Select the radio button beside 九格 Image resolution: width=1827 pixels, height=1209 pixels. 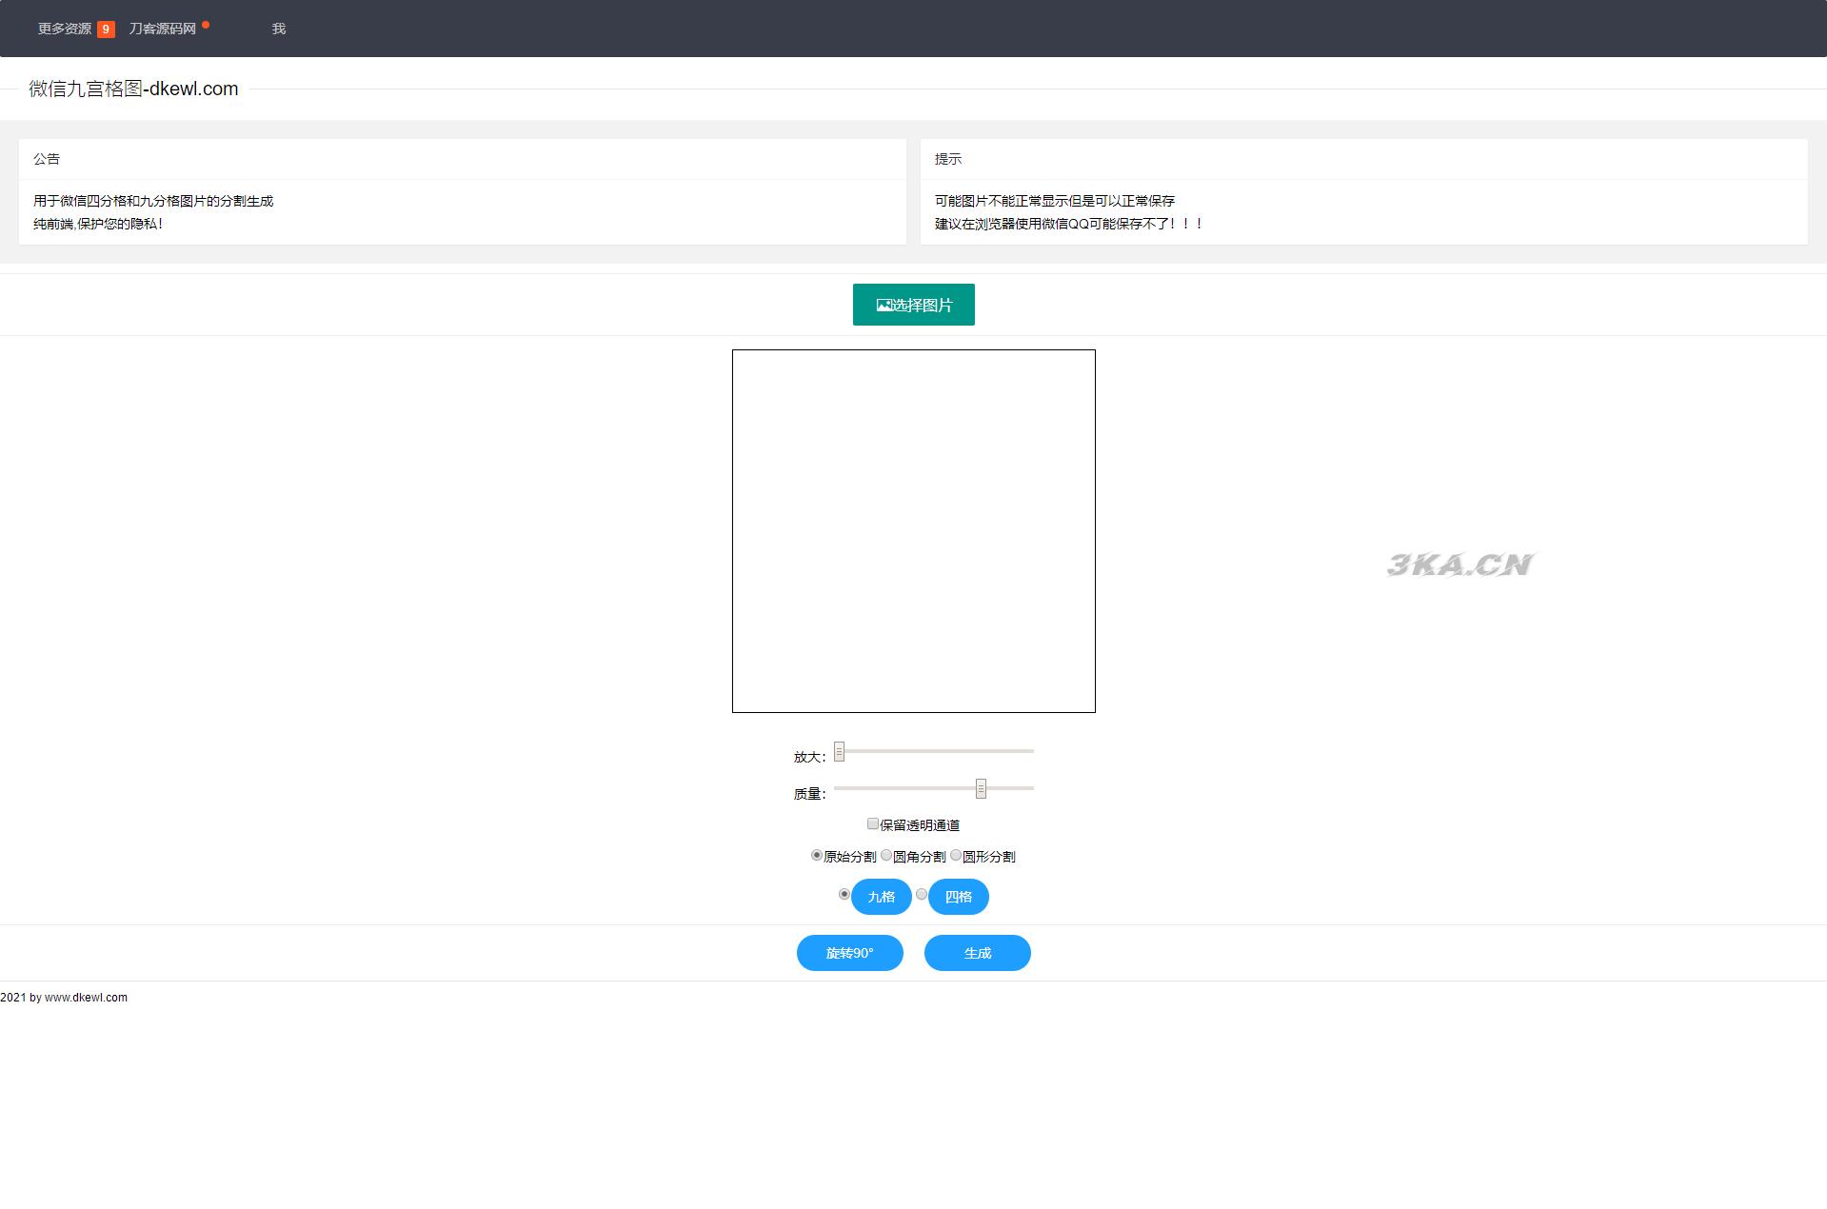(x=844, y=894)
